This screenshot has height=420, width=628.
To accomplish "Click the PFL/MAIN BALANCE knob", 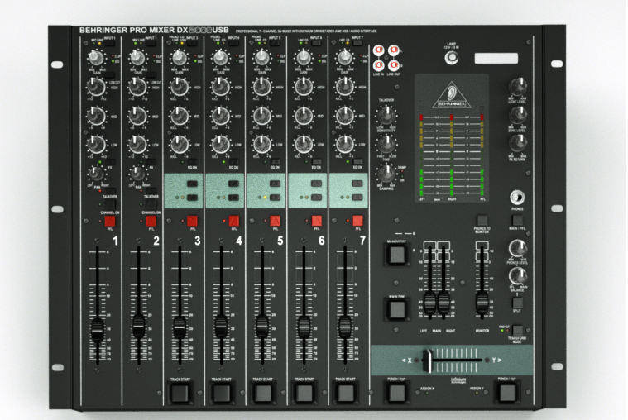I will (517, 276).
